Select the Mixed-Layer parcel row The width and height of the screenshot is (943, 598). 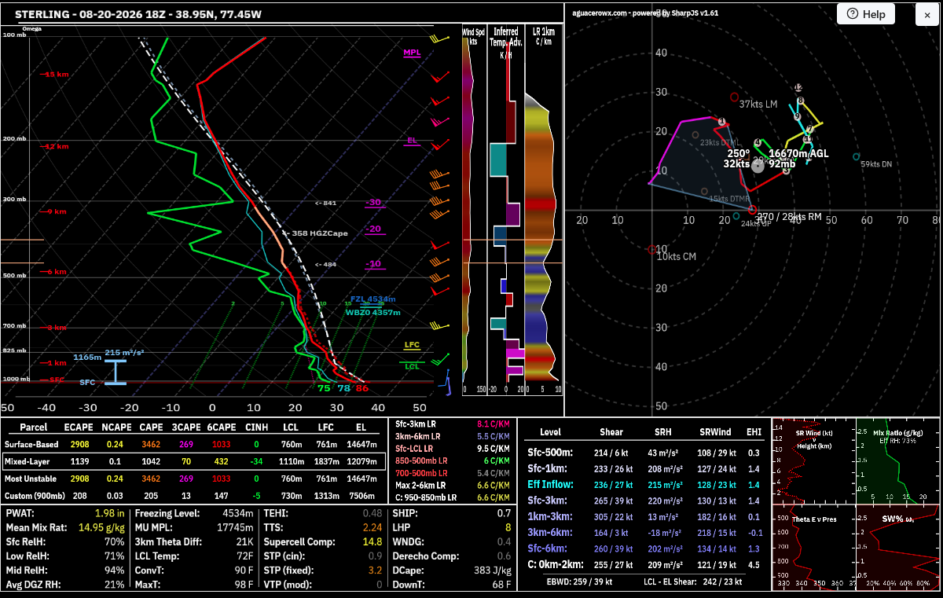click(196, 461)
